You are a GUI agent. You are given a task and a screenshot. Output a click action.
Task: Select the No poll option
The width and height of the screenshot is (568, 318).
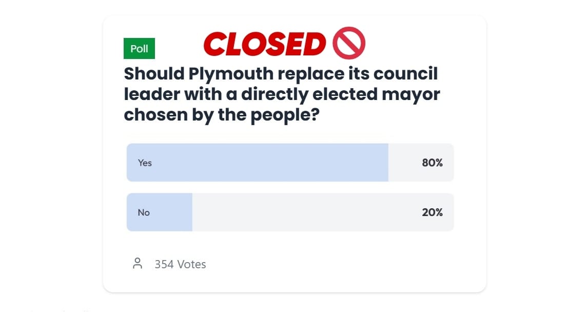290,212
